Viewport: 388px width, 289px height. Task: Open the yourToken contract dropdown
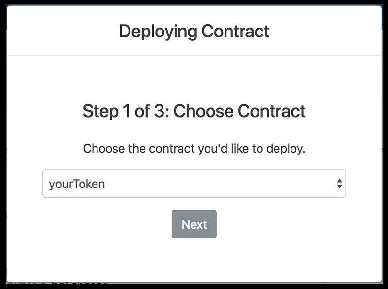[194, 184]
